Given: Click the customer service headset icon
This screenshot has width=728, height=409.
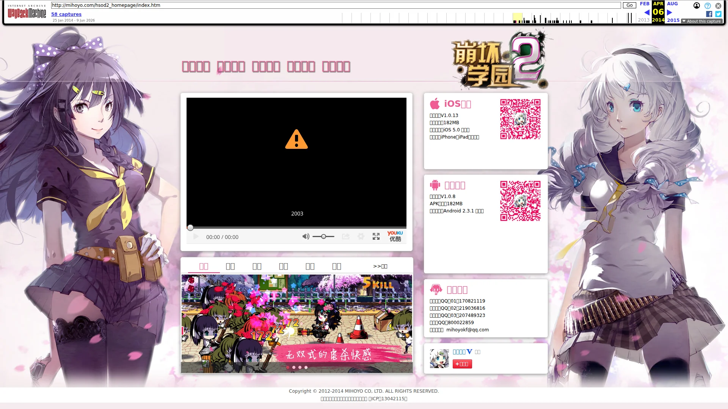Looking at the screenshot, I should [436, 289].
